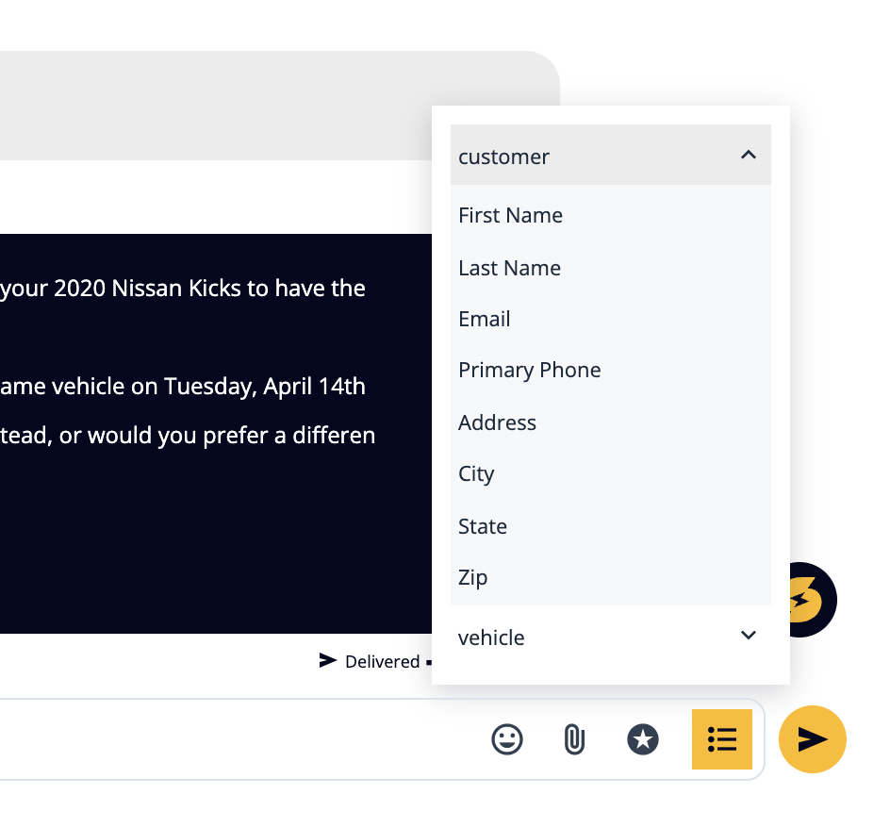Collapse the customer section
Image resolution: width=890 pixels, height=828 pixels.
tap(611, 155)
